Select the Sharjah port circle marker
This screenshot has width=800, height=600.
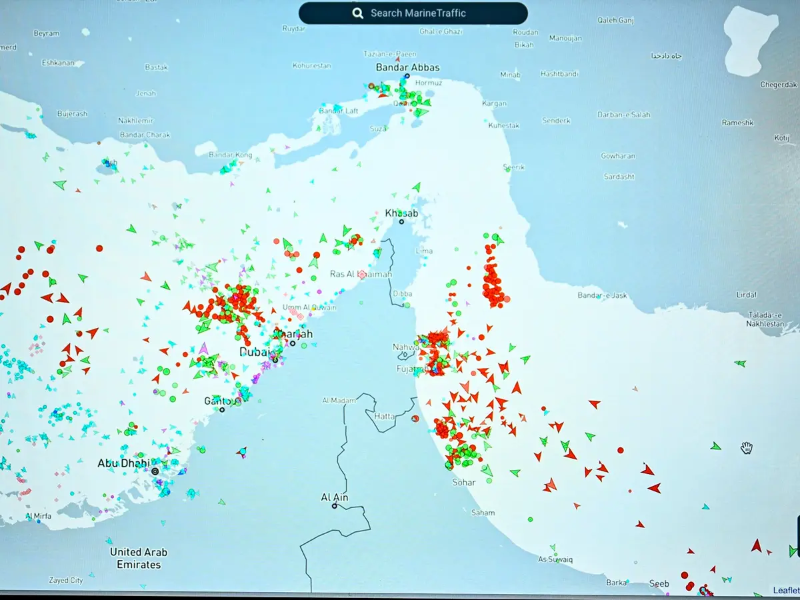[293, 343]
